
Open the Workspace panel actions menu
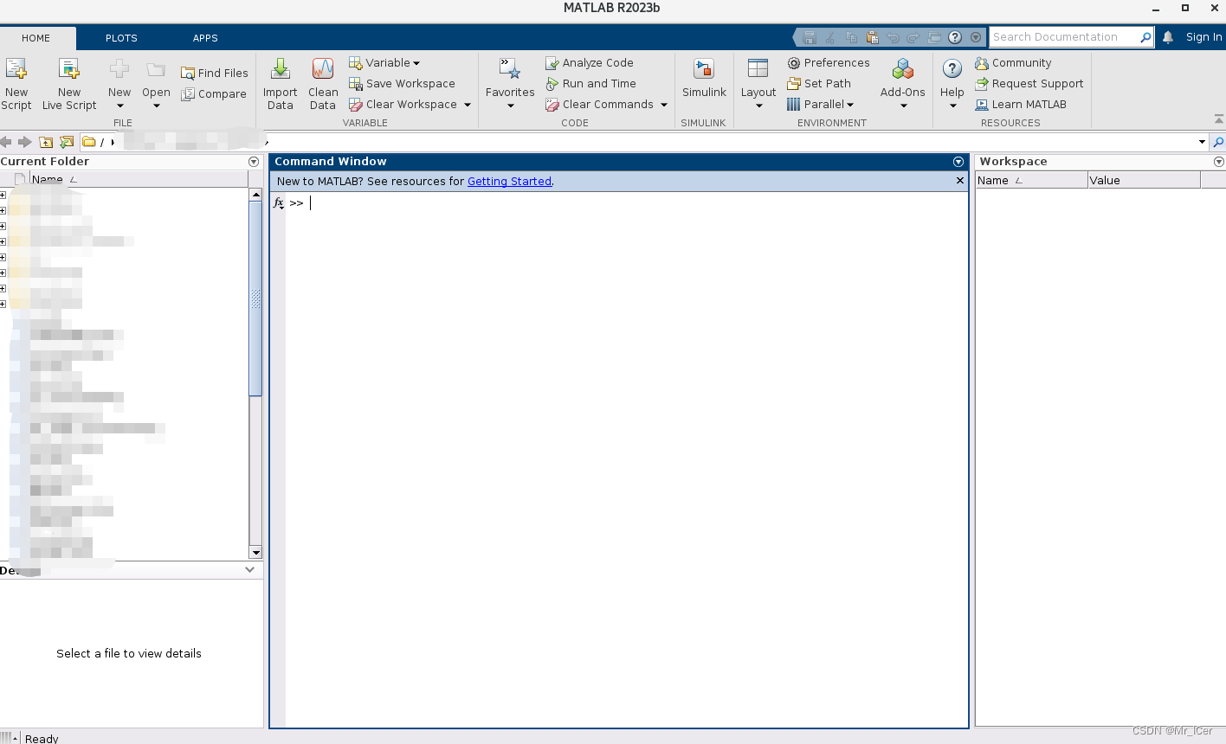1219,162
